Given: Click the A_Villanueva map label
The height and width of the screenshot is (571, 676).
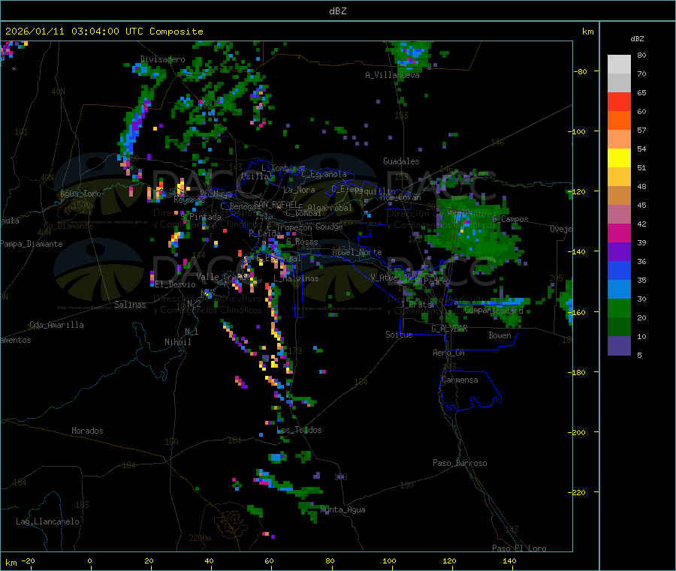Looking at the screenshot, I should point(392,75).
